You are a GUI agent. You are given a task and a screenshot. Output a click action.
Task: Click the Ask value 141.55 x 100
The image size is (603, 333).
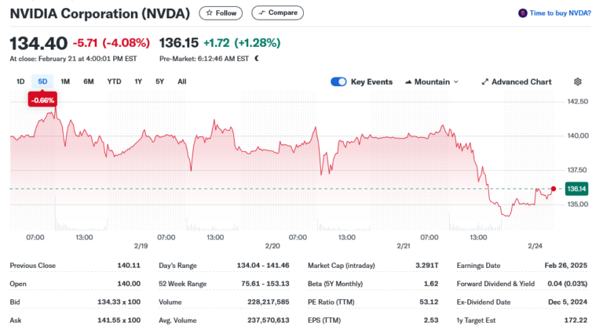[x=119, y=320]
